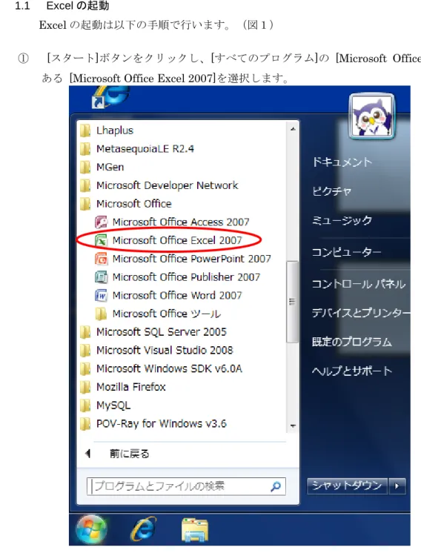Image resolution: width=421 pixels, height=553 pixels.
Task: Select Microsoft Office Publisher 2007 label
Action: (186, 277)
